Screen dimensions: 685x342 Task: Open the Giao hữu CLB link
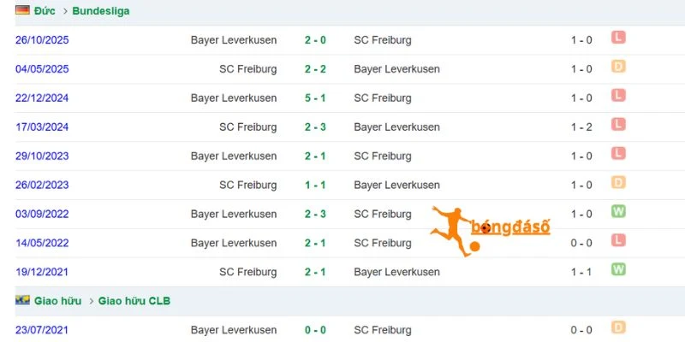coord(134,301)
